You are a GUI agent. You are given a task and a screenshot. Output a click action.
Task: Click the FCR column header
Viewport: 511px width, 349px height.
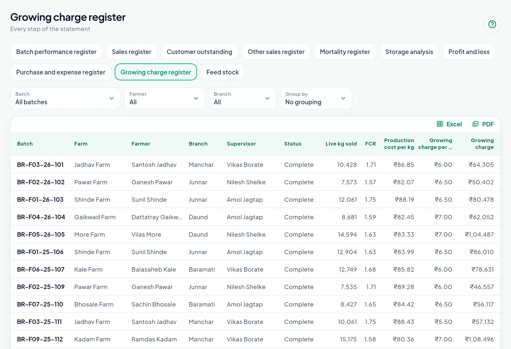[x=370, y=144]
